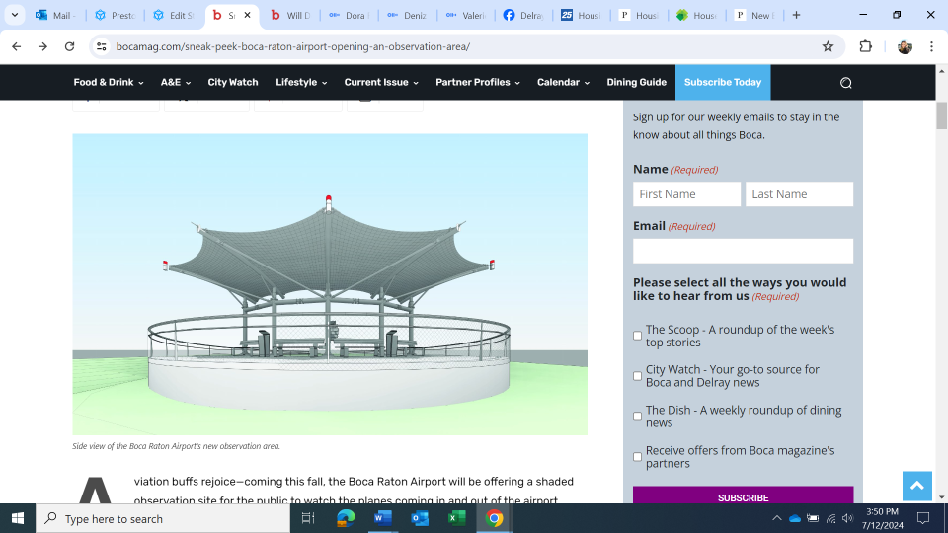Switch to the Presto browser tab
Image resolution: width=948 pixels, height=533 pixels.
click(x=115, y=15)
